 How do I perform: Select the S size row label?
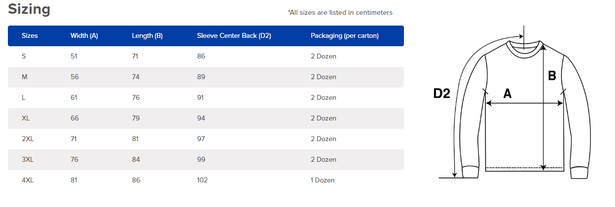pos(24,57)
